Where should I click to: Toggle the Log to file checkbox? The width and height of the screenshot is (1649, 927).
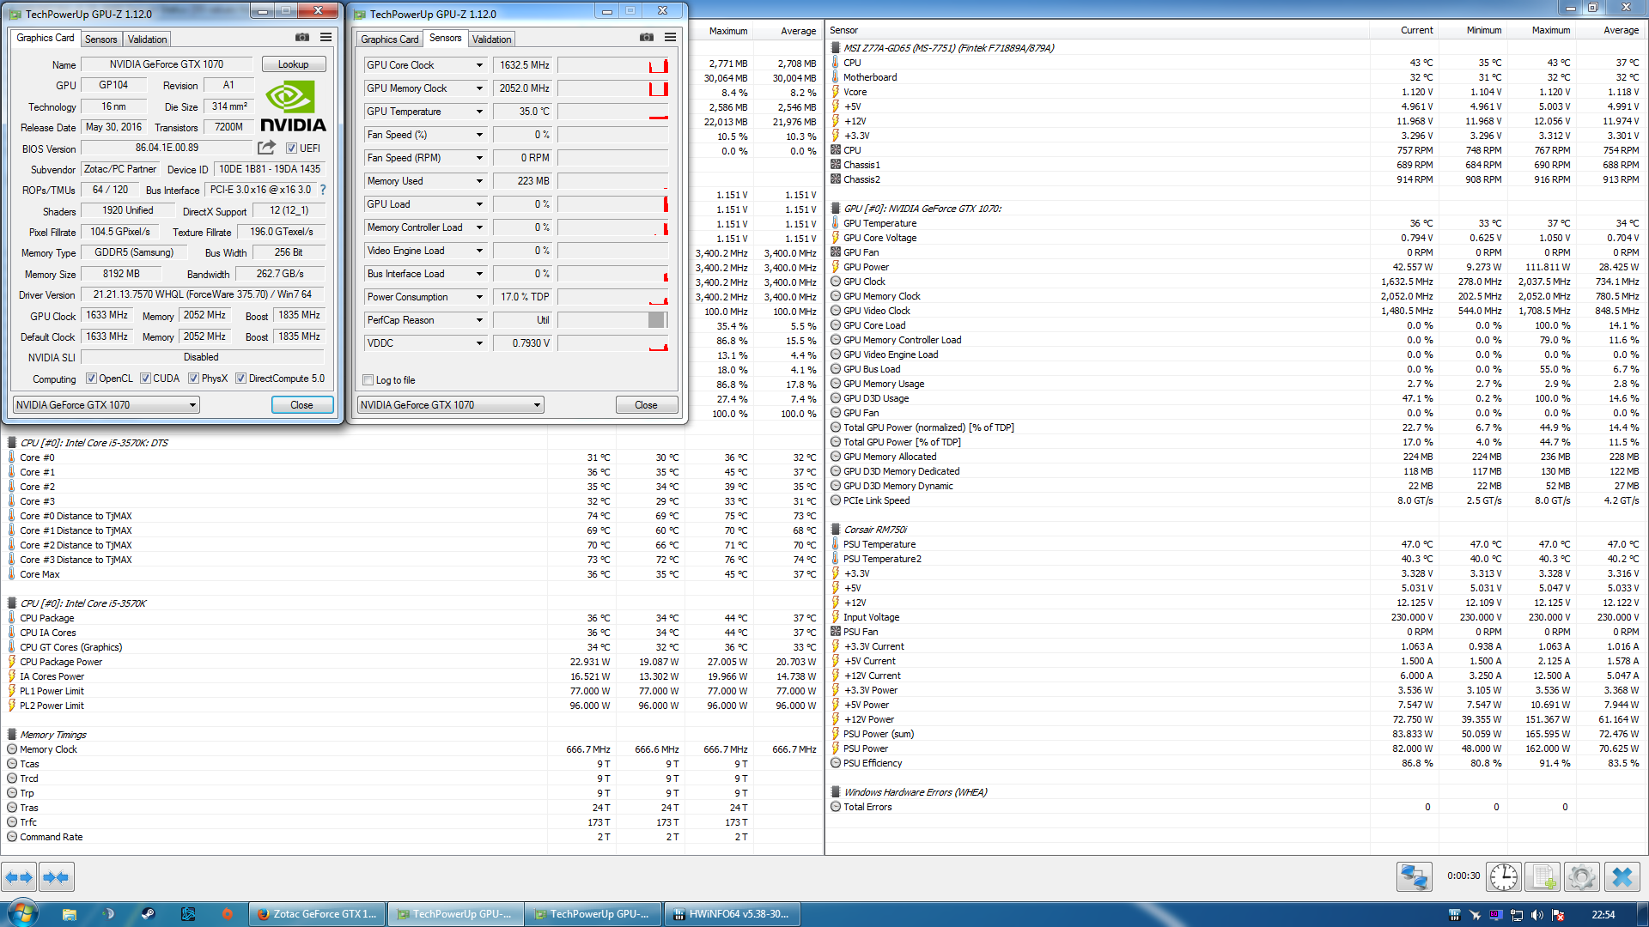coord(368,380)
